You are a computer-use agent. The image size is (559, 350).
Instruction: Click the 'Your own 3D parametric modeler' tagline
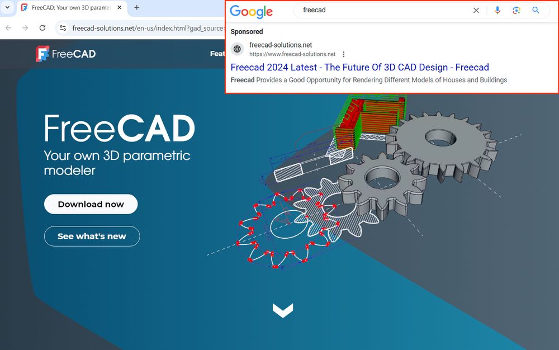[117, 163]
